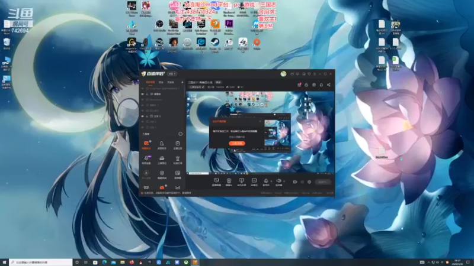Screen dimensions: 474x266
Task: Open the calendar task tool in toolbox
Action: point(177,145)
